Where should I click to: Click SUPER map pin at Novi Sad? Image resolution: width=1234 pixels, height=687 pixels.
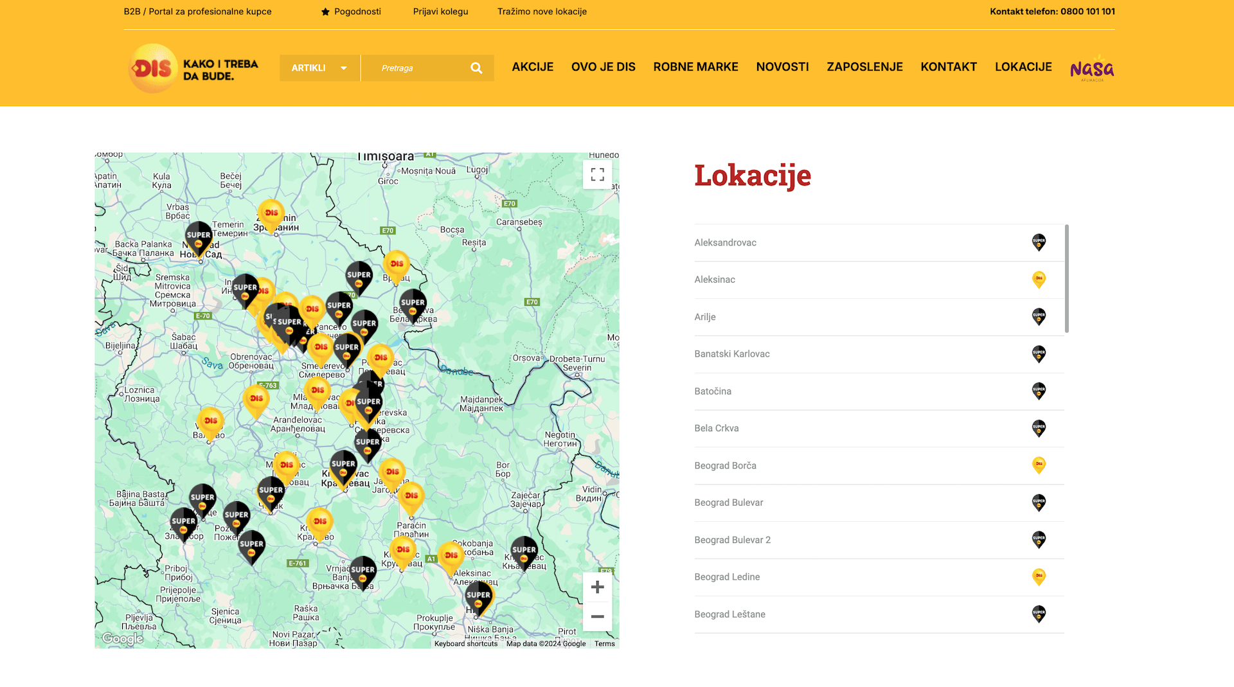tap(199, 238)
